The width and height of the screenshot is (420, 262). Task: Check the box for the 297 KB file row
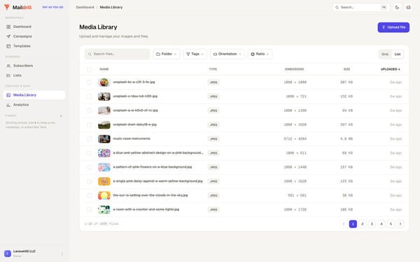pyautogui.click(x=89, y=125)
